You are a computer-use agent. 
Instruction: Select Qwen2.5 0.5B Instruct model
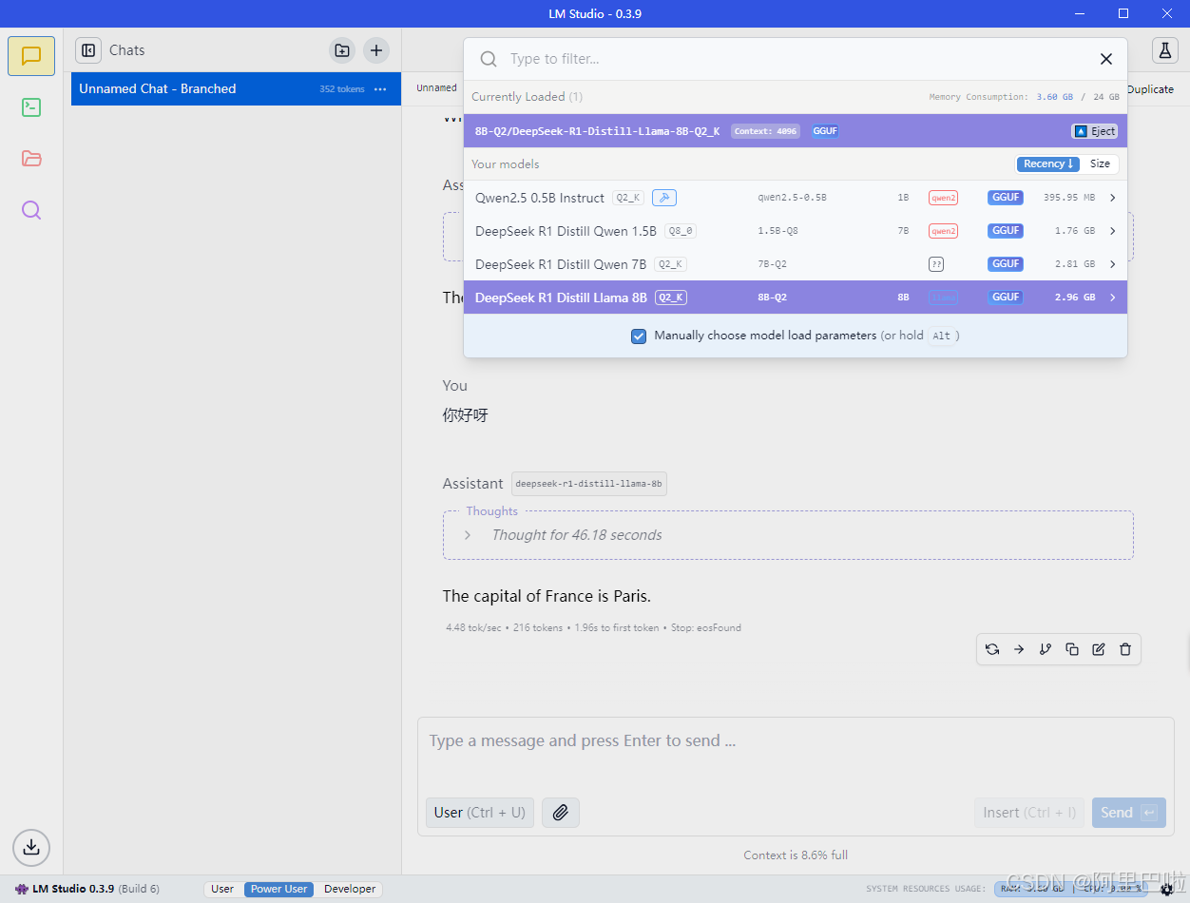(x=796, y=198)
